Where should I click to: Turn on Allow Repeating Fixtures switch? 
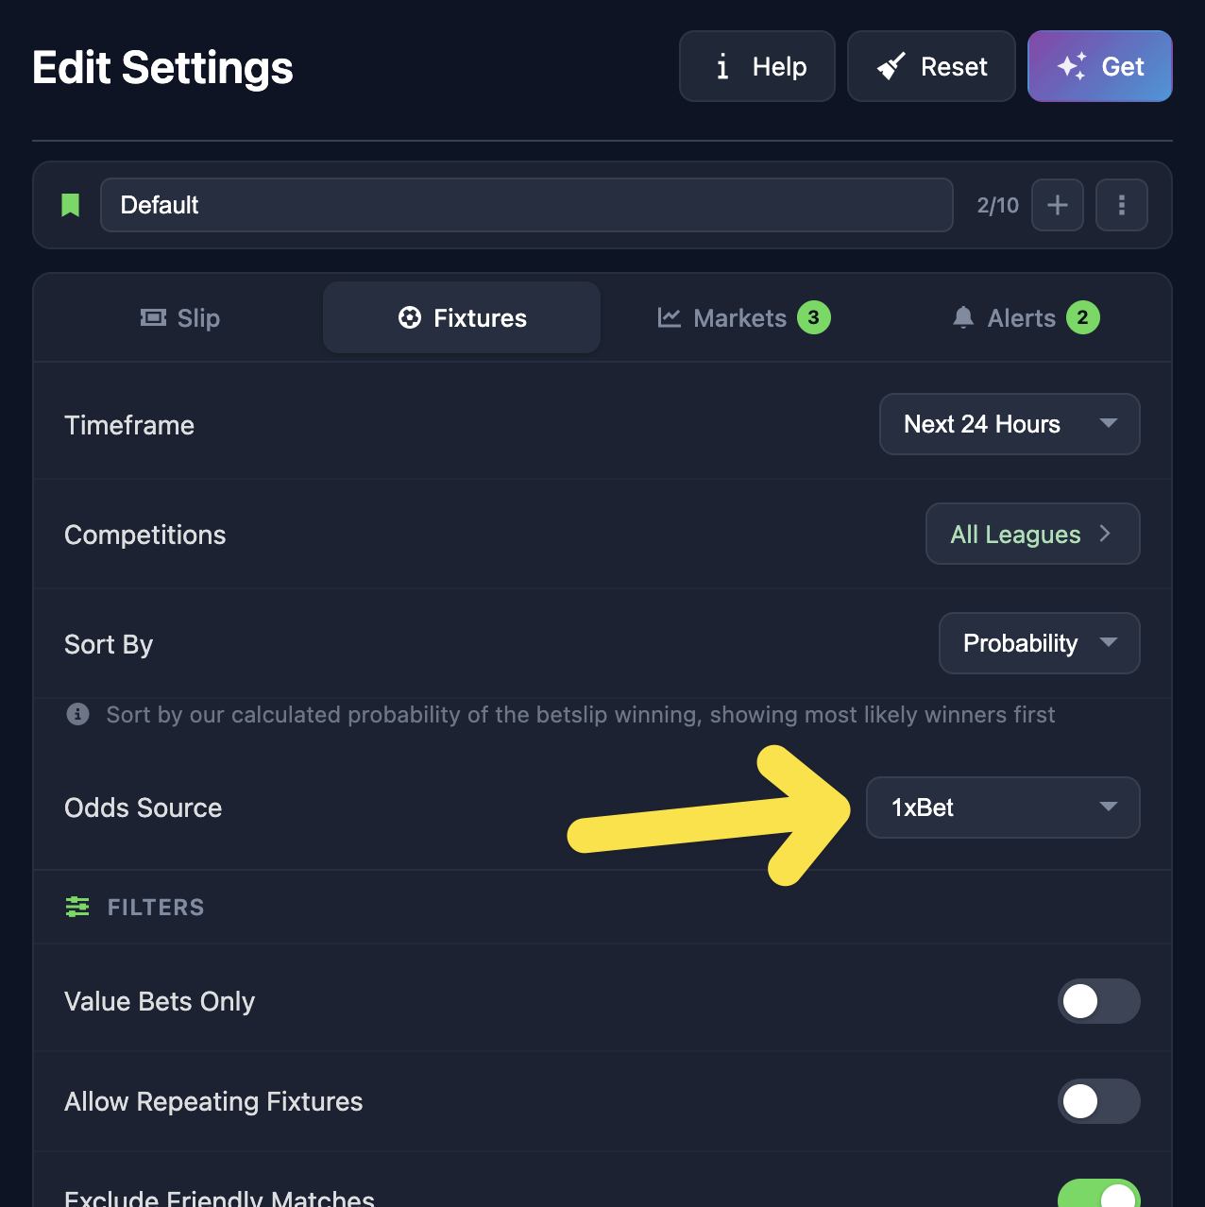point(1098,1101)
